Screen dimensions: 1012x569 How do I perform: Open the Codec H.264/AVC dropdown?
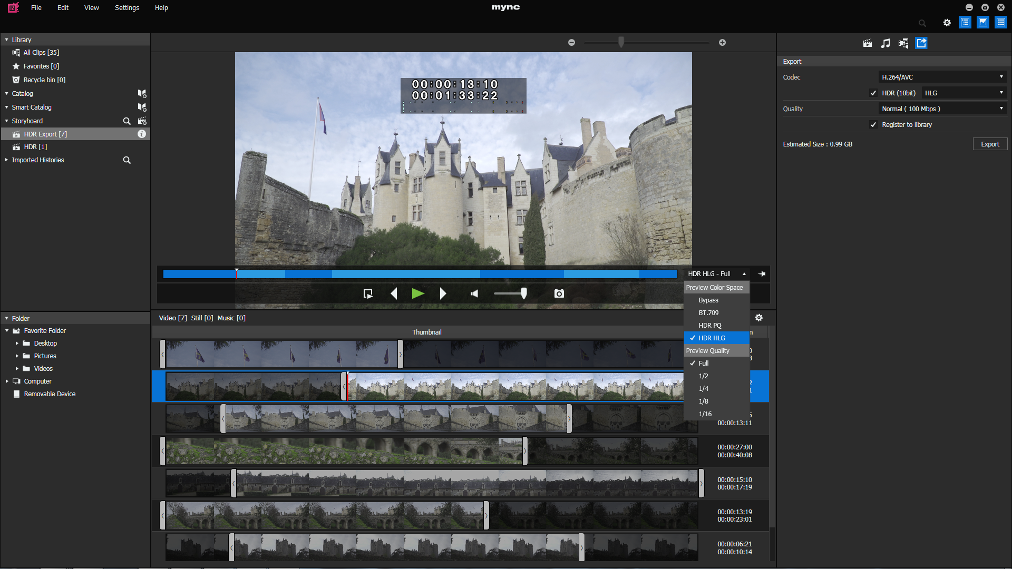942,77
